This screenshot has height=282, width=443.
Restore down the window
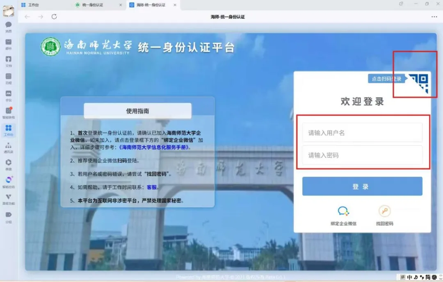click(427, 4)
